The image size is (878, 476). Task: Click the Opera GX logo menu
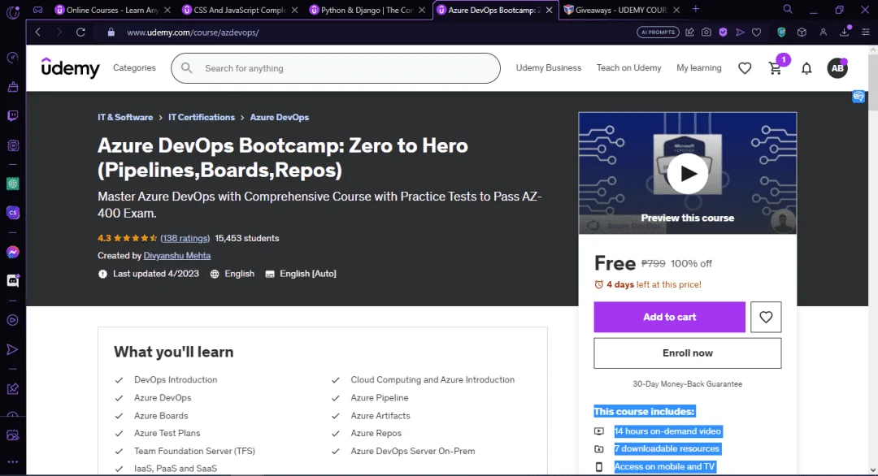[x=12, y=11]
